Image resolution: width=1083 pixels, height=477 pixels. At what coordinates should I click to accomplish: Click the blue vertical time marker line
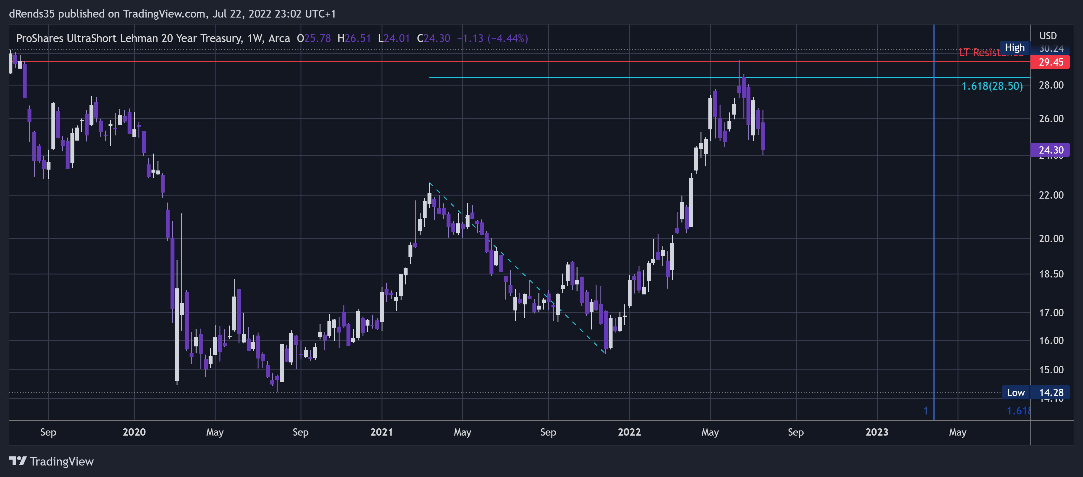934,222
